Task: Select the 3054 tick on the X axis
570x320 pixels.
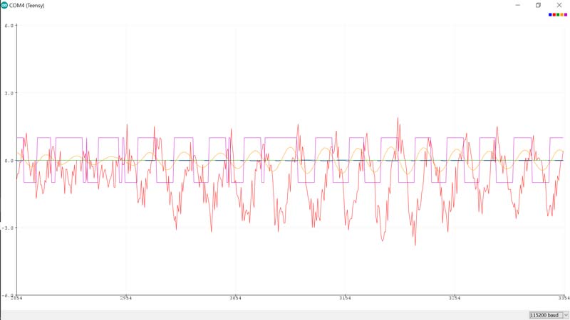Action: coord(235,298)
